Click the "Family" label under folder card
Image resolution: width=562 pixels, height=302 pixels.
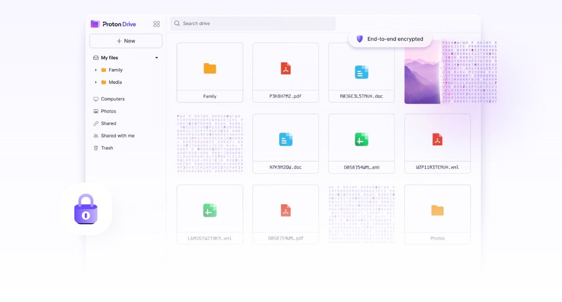(x=210, y=96)
